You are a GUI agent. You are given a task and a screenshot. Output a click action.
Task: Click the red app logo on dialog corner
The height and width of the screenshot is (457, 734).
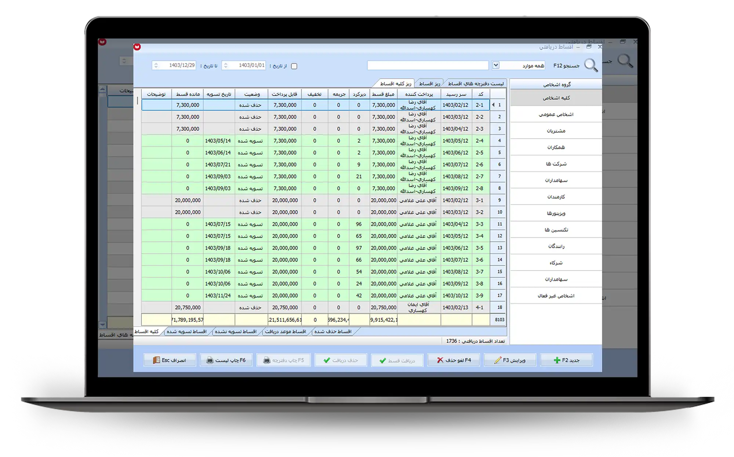137,47
